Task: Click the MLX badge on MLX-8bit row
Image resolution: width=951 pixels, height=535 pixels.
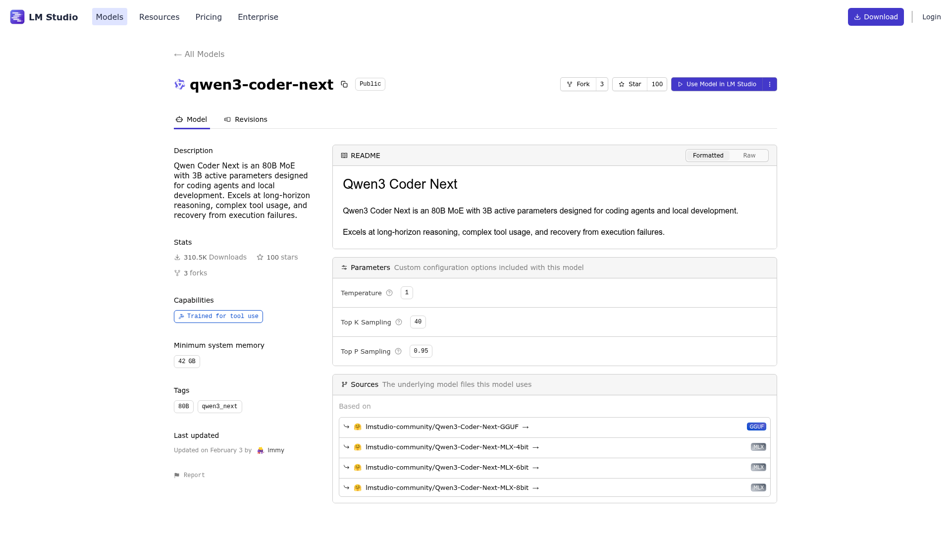Action: click(758, 487)
